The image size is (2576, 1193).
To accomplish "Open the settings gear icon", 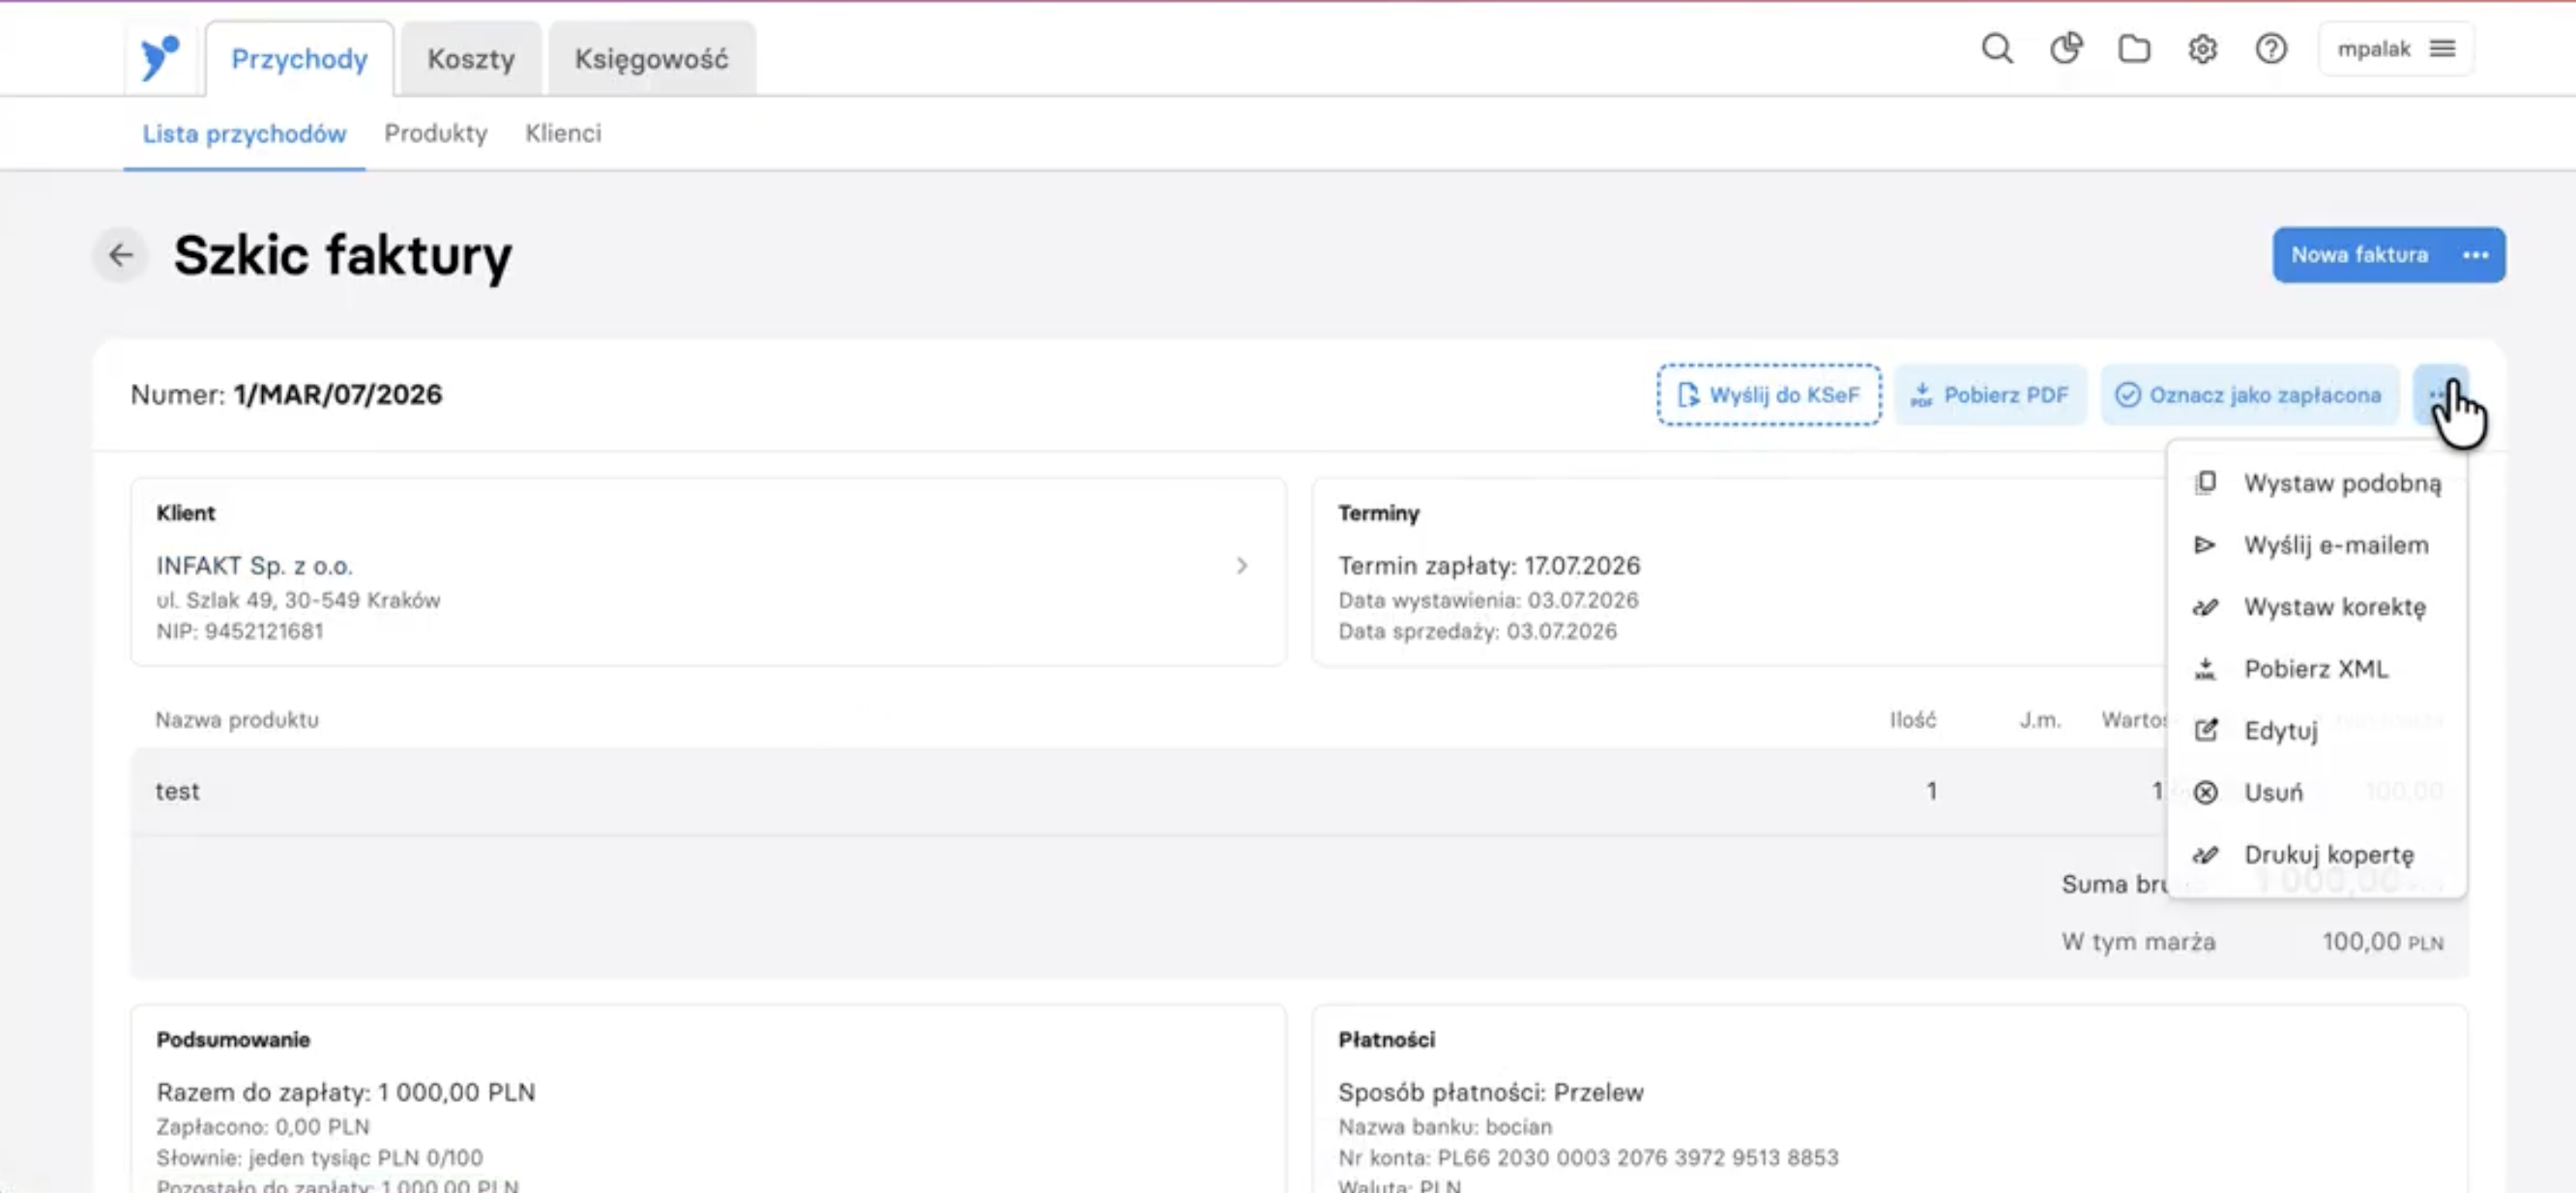I will [x=2202, y=49].
